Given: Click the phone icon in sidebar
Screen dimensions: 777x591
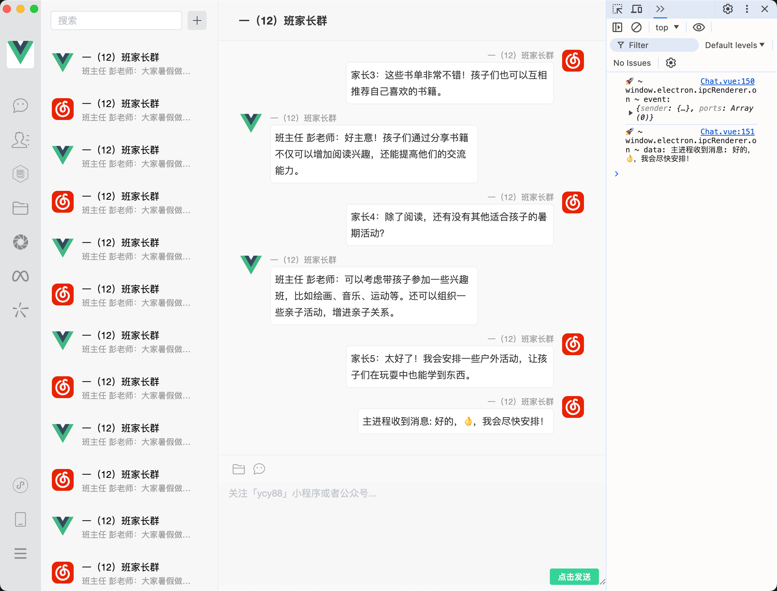Looking at the screenshot, I should [20, 519].
